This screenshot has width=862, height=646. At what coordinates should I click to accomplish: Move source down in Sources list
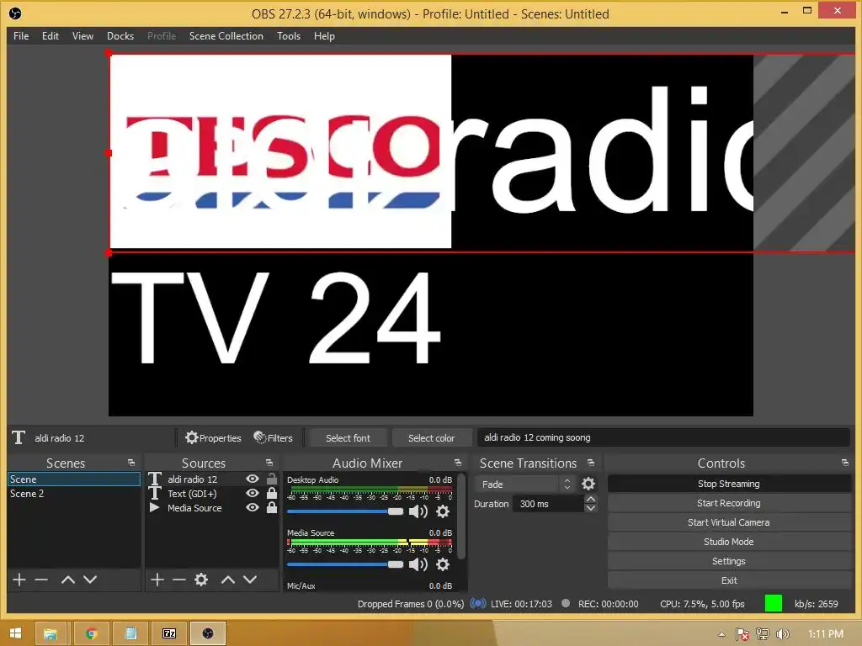[250, 580]
